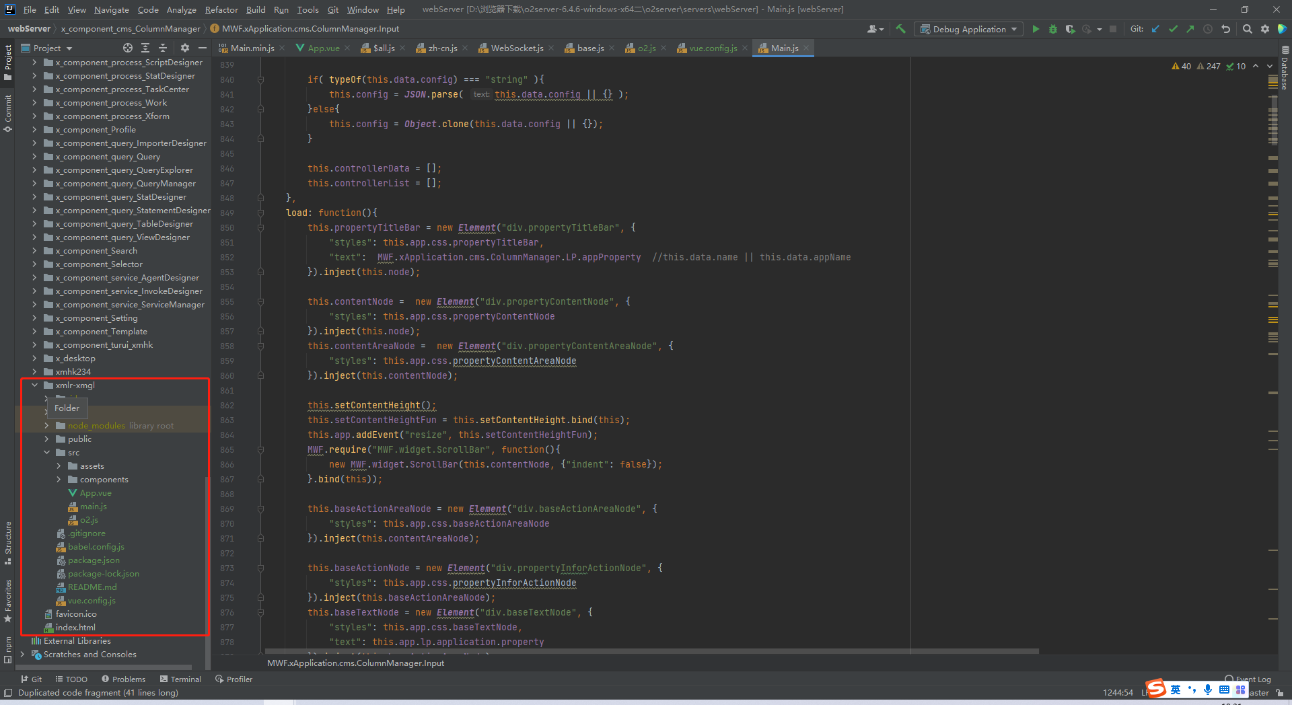
Task: Open Search Everywhere magnifier icon
Action: (1247, 29)
